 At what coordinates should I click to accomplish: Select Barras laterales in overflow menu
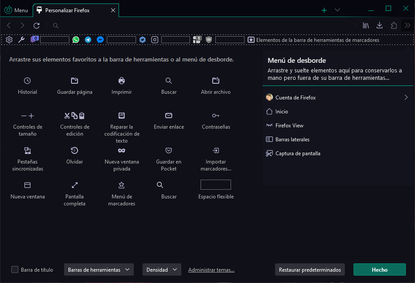[338, 140]
